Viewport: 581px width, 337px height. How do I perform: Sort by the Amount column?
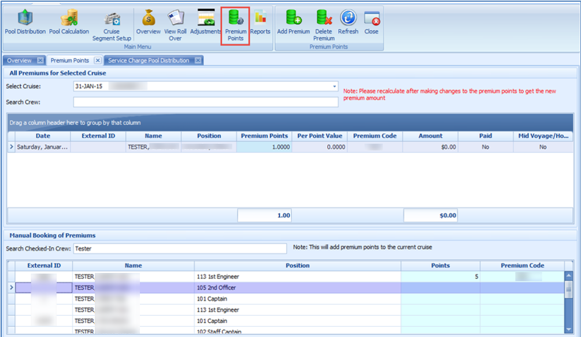pos(430,136)
